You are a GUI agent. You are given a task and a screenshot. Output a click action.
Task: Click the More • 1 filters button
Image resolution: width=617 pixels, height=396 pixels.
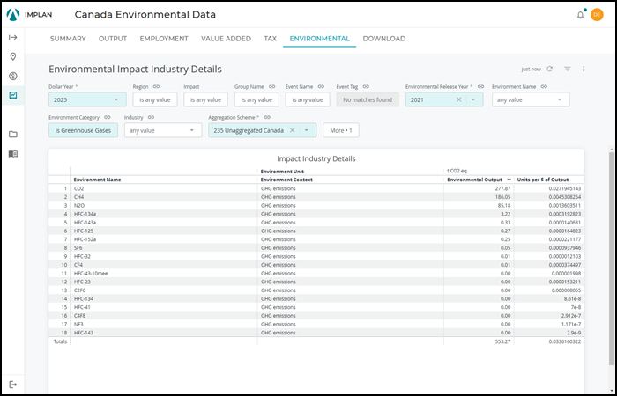[x=341, y=130]
